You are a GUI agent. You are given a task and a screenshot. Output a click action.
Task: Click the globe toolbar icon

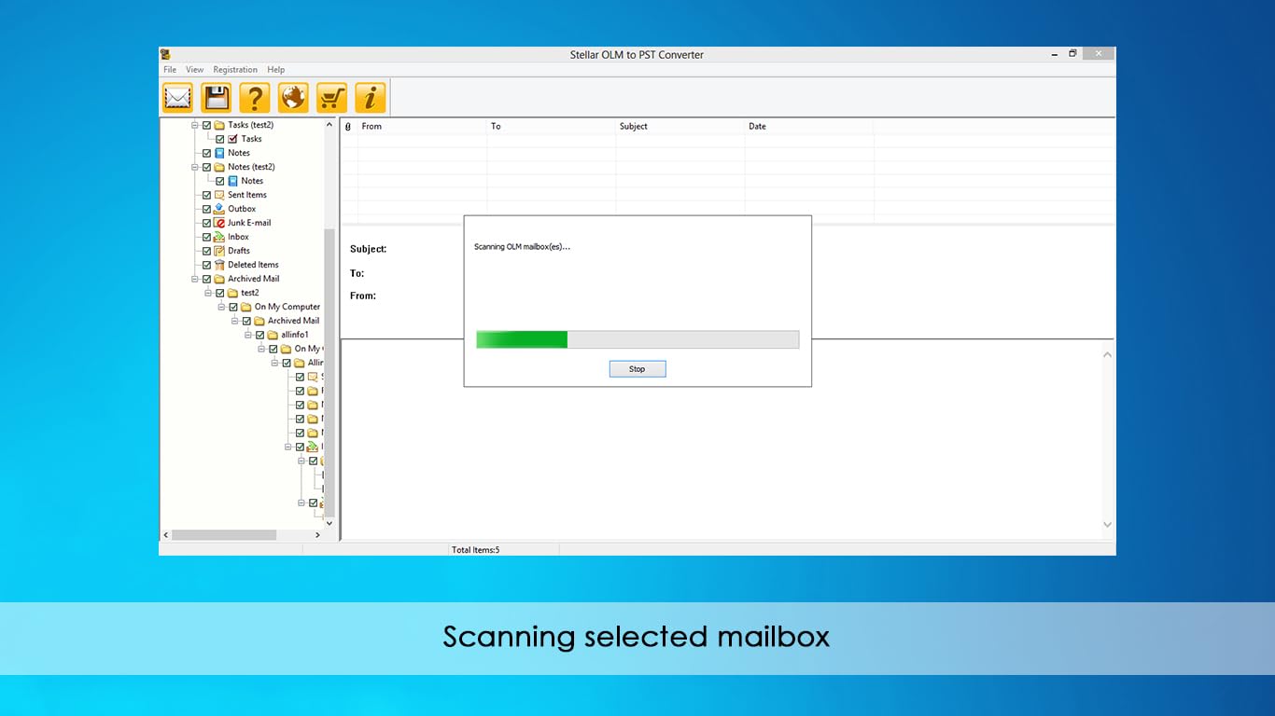[293, 97]
